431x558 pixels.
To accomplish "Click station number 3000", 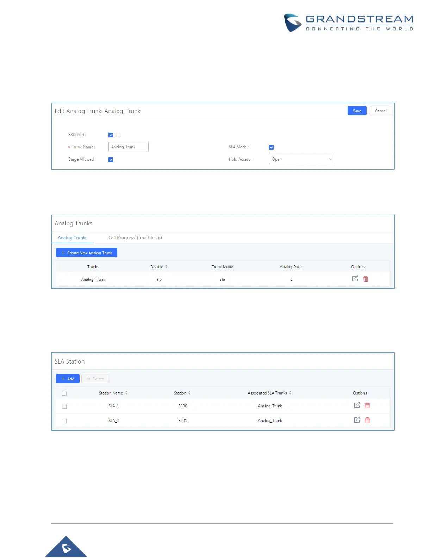I will [183, 406].
